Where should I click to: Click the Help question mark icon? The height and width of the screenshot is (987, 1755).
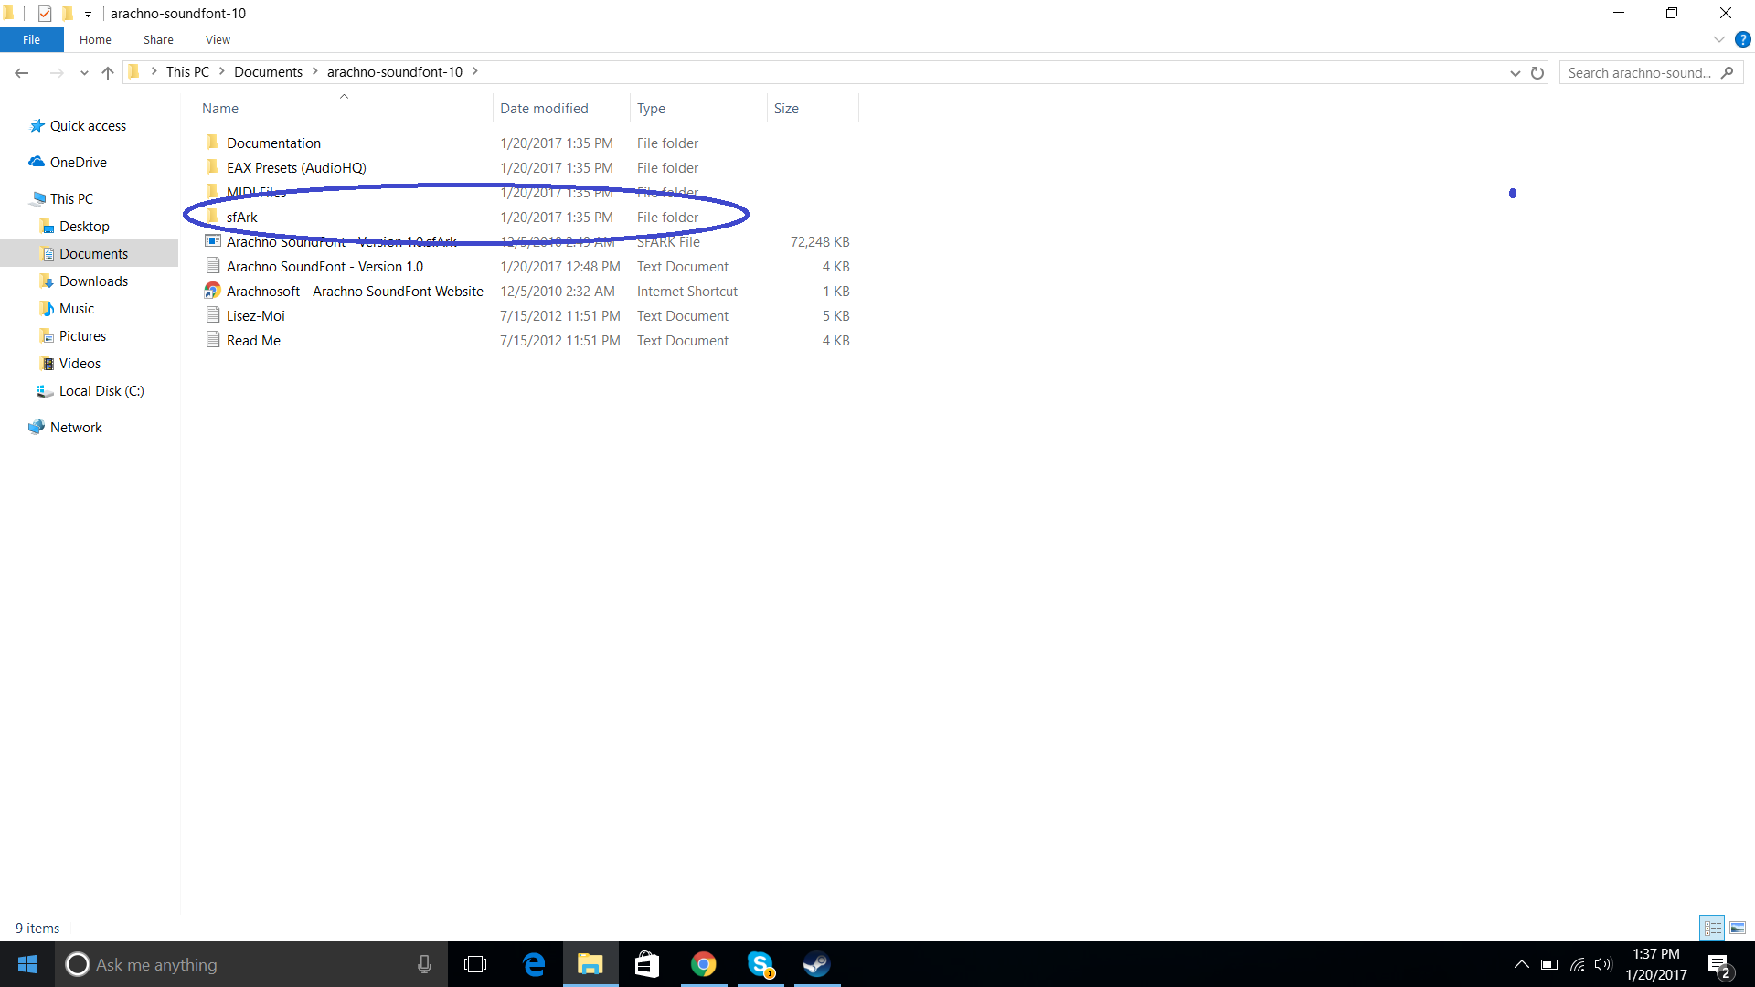(x=1742, y=39)
